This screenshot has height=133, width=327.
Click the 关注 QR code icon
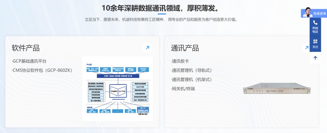315,41
